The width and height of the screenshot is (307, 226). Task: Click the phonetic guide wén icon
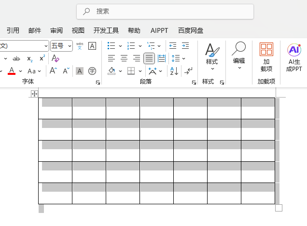tap(80, 46)
